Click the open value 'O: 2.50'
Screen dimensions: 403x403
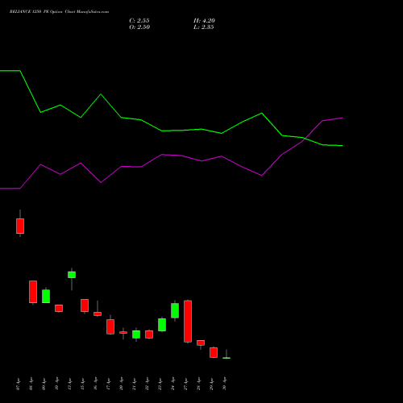coord(139,27)
